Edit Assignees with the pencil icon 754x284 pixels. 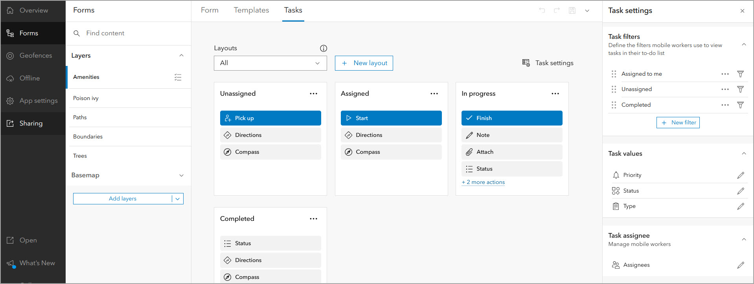point(741,265)
